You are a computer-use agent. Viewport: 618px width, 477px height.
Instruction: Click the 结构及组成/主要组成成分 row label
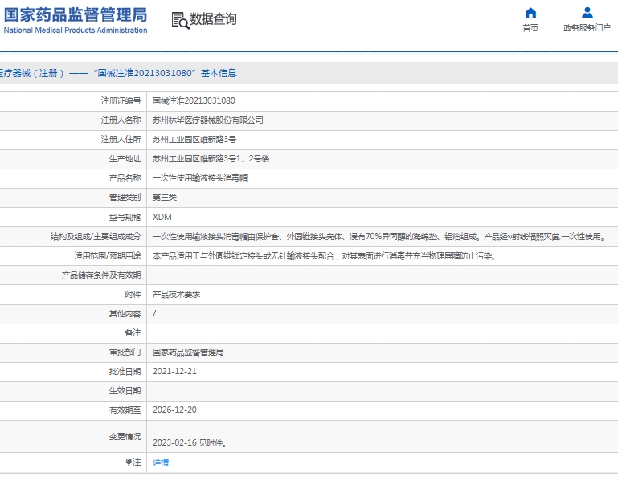tap(96, 236)
